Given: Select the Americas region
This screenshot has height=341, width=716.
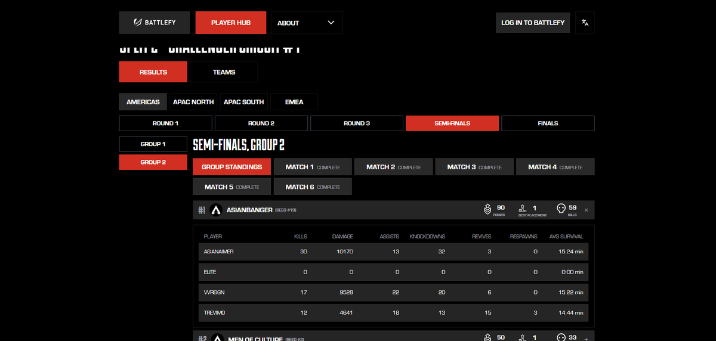Looking at the screenshot, I should (x=143, y=102).
